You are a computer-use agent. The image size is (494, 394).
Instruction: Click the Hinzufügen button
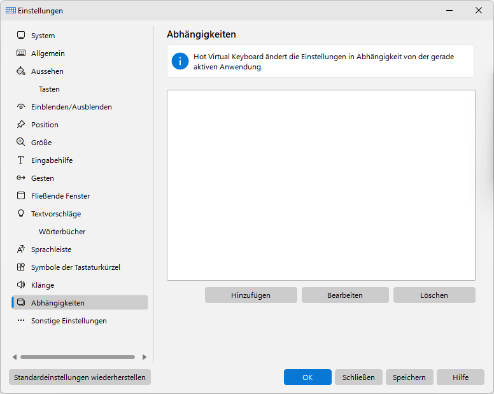251,295
